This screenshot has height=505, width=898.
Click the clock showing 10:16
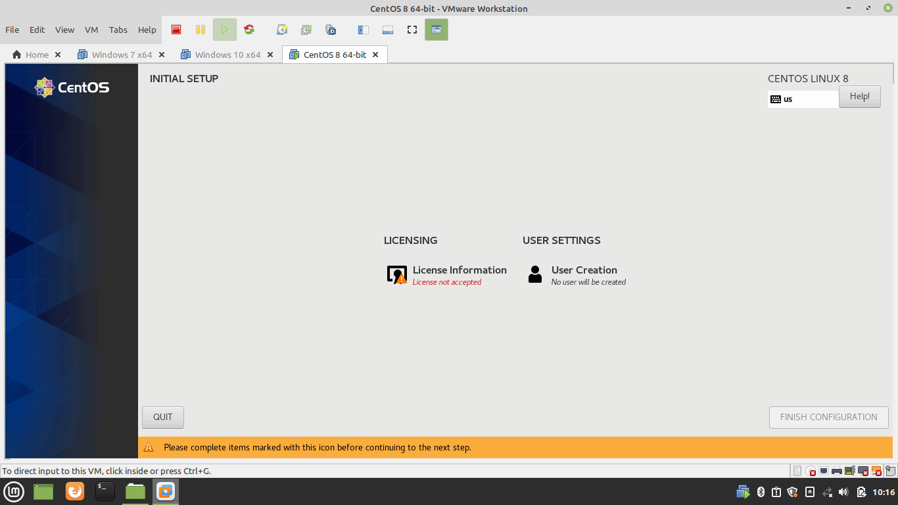click(884, 492)
